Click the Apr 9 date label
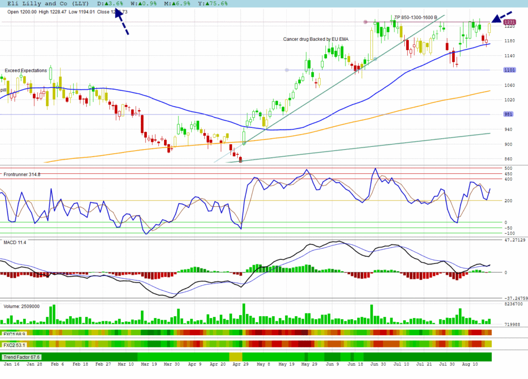Viewport: 528px width, 379px height. 194,364
